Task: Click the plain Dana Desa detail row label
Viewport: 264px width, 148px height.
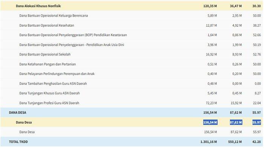Action: pyautogui.click(x=27, y=132)
